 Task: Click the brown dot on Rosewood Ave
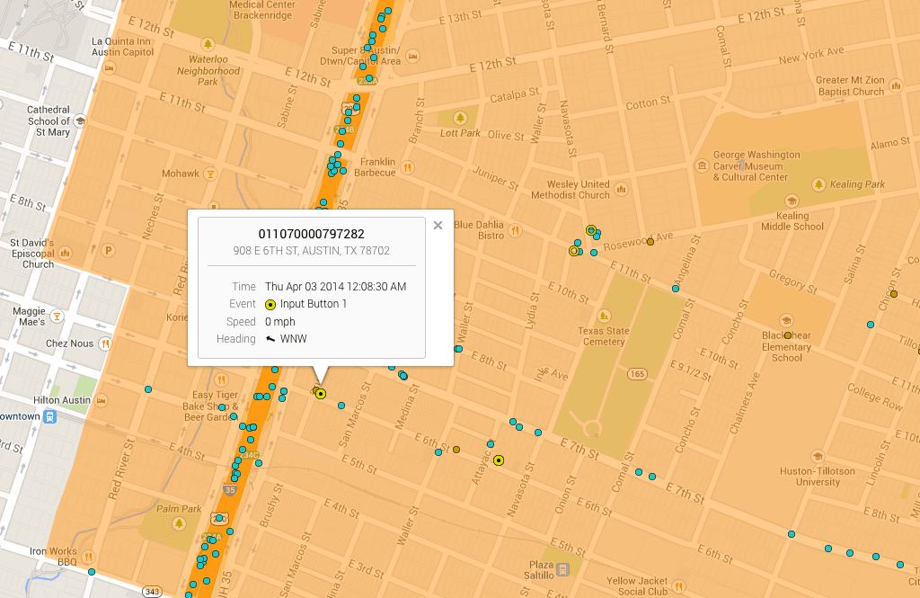pos(650,241)
